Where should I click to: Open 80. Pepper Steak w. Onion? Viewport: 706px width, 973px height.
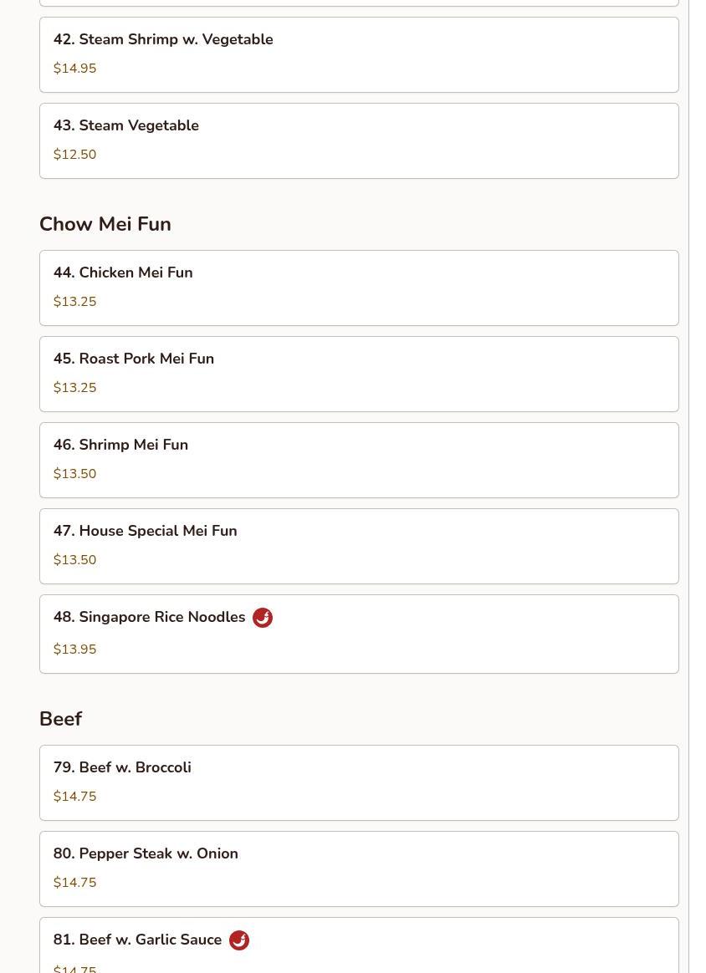359,869
